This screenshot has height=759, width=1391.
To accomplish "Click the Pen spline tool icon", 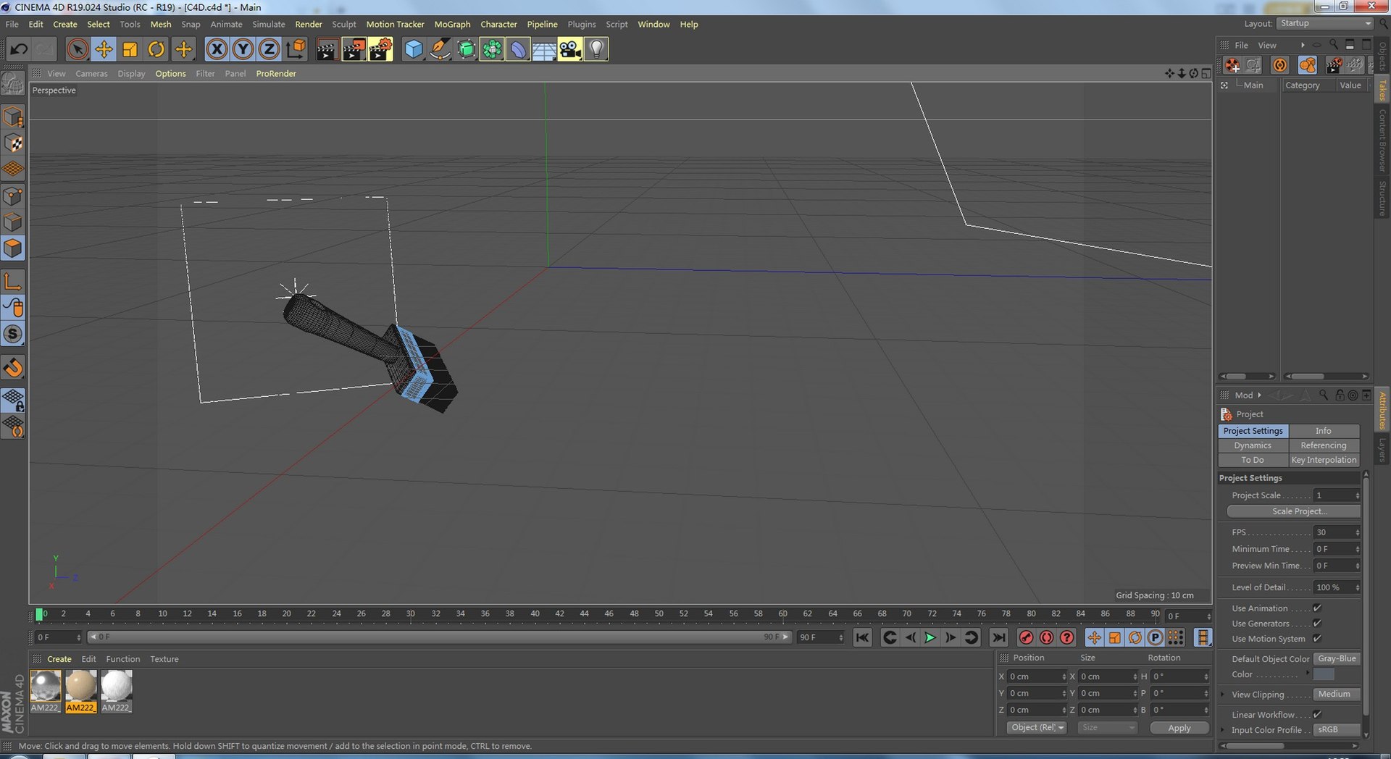I will tap(440, 49).
